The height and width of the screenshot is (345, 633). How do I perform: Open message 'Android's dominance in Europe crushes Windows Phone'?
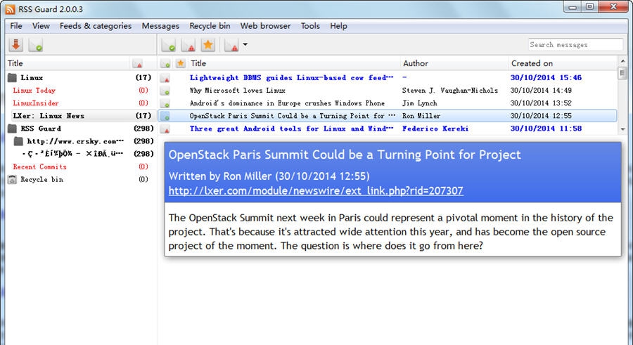(x=287, y=103)
